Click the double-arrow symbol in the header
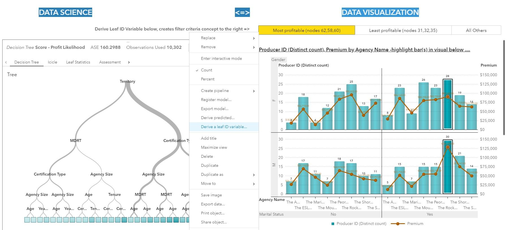The width and height of the screenshot is (508, 230). coord(242,12)
